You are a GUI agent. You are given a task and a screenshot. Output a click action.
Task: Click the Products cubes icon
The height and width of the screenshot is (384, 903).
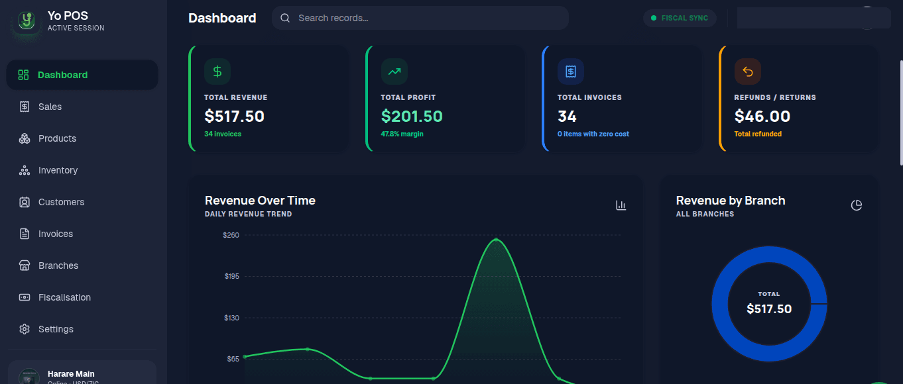pyautogui.click(x=25, y=138)
